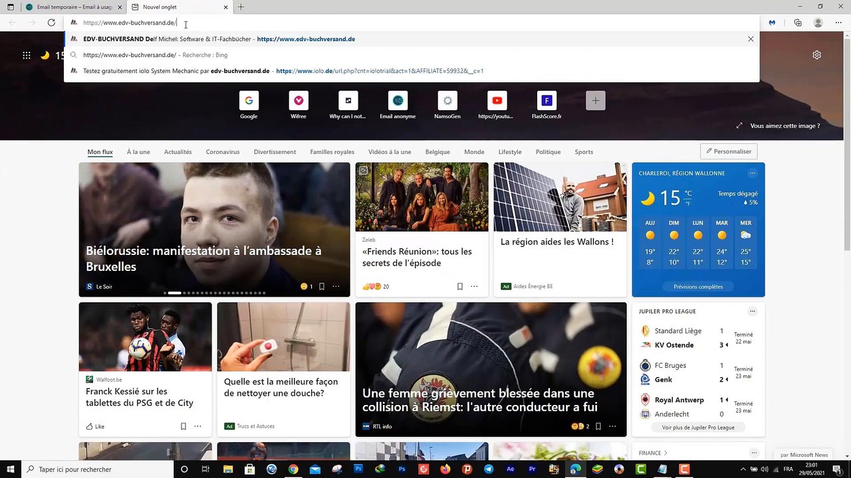Like the Franck Kessié article
851x478 pixels.
tap(95, 426)
